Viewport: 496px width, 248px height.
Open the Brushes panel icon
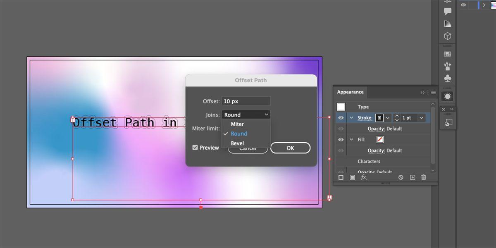447,66
